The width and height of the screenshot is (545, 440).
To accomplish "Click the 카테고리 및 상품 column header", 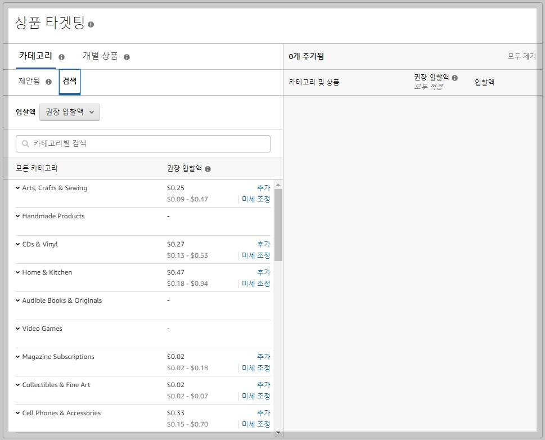I will [314, 83].
